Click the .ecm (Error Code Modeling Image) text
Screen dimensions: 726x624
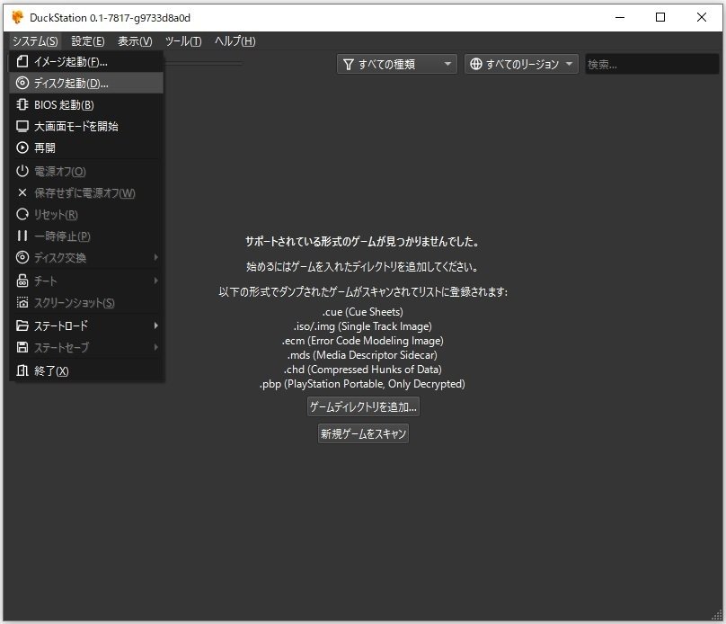362,341
